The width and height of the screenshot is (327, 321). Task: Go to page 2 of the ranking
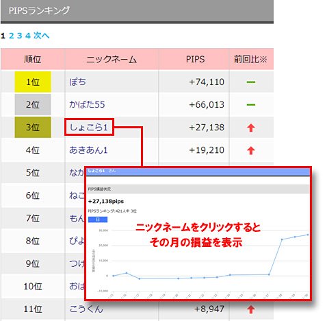tap(12, 36)
